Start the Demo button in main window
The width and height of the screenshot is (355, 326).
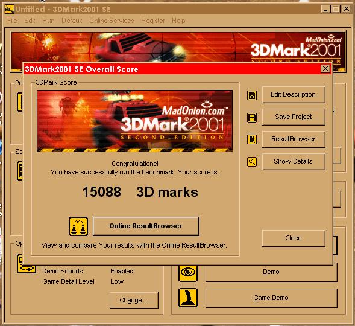point(271,272)
